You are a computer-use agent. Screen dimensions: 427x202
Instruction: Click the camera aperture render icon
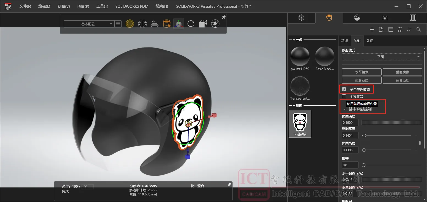click(x=215, y=24)
